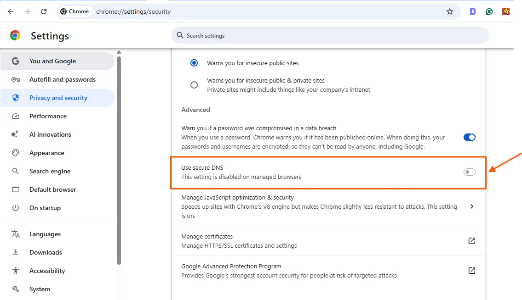Go back using the browser back arrow

(11, 11)
